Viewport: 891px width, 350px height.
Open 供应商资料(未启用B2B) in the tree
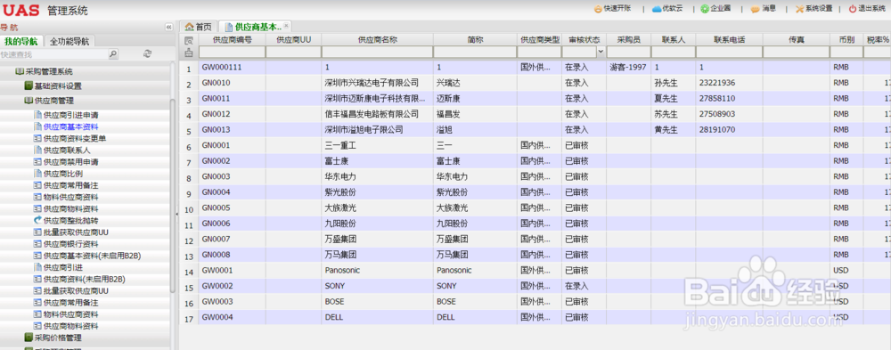(84, 279)
